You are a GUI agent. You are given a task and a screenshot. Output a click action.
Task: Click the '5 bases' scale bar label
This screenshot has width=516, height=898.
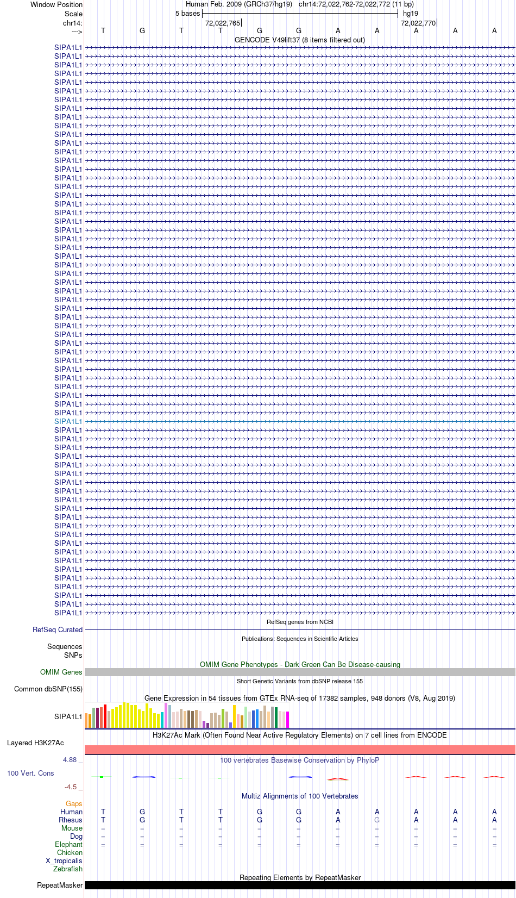pyautogui.click(x=187, y=14)
